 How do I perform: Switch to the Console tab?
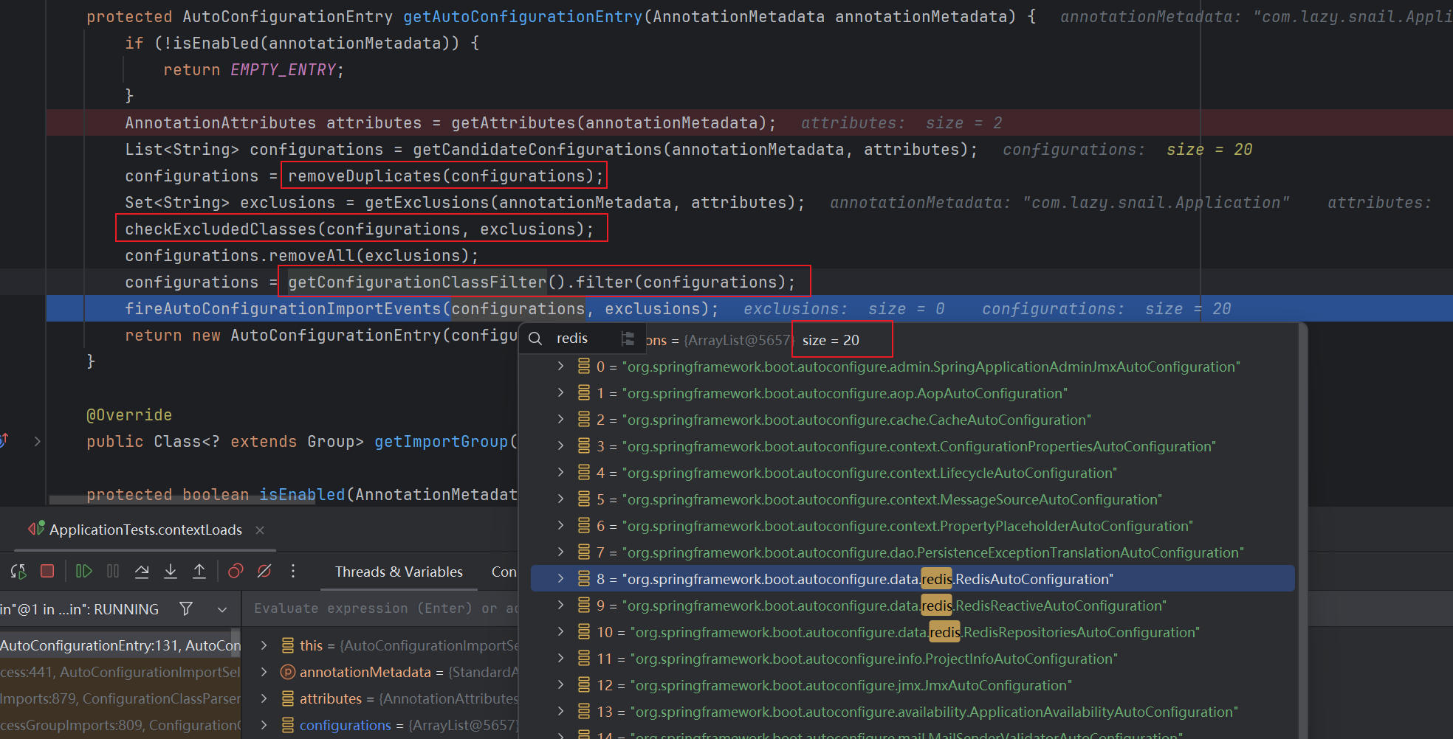coord(504,572)
